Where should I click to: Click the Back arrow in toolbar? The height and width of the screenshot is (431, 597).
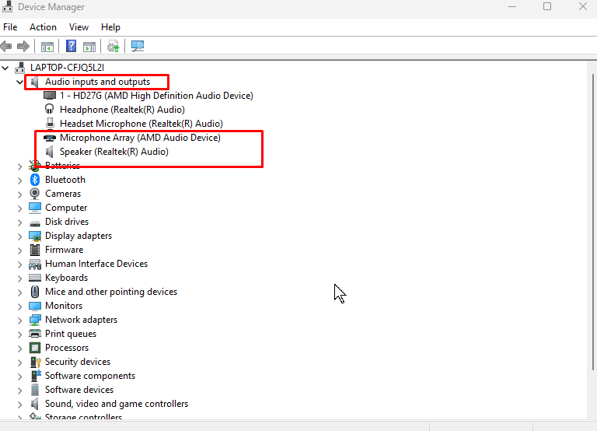(x=7, y=47)
